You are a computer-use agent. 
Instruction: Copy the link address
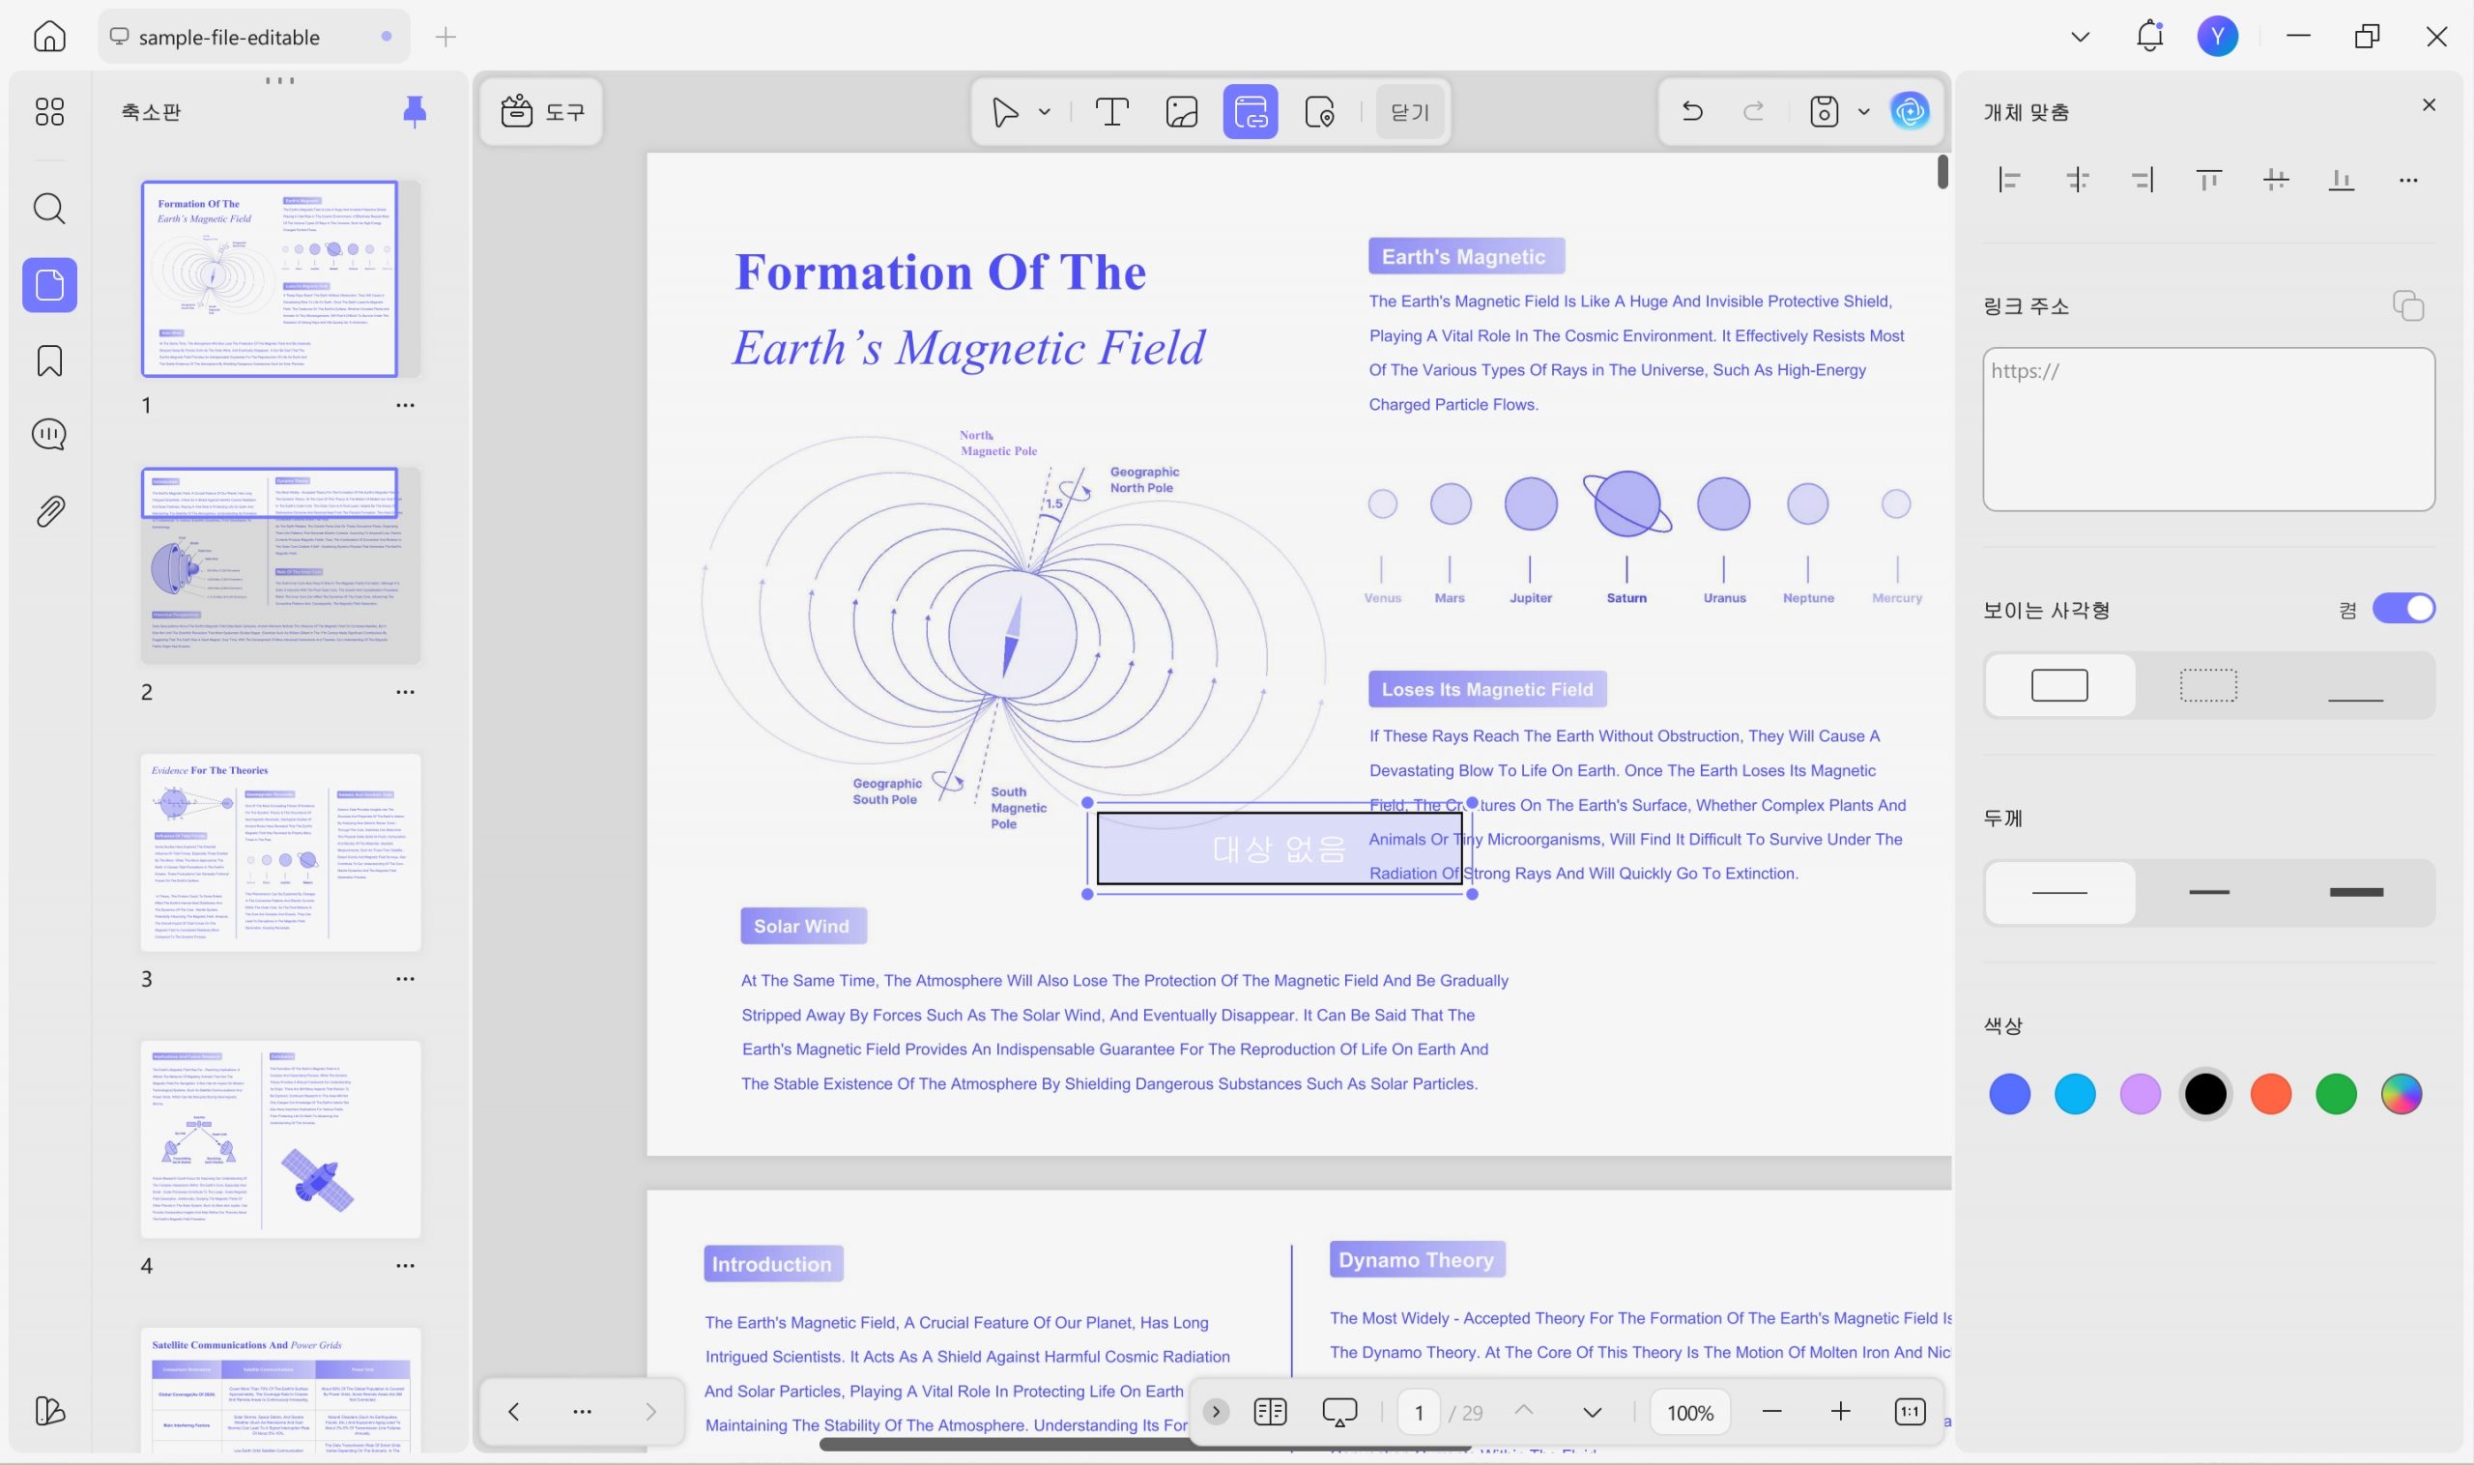pos(2408,306)
